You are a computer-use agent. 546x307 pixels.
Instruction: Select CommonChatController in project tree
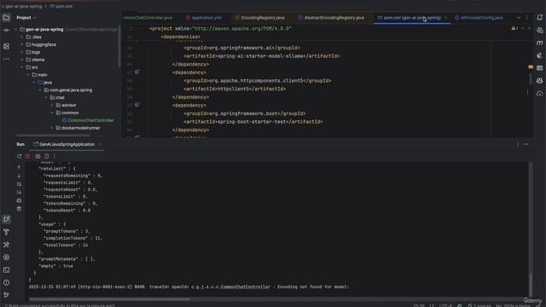point(88,120)
